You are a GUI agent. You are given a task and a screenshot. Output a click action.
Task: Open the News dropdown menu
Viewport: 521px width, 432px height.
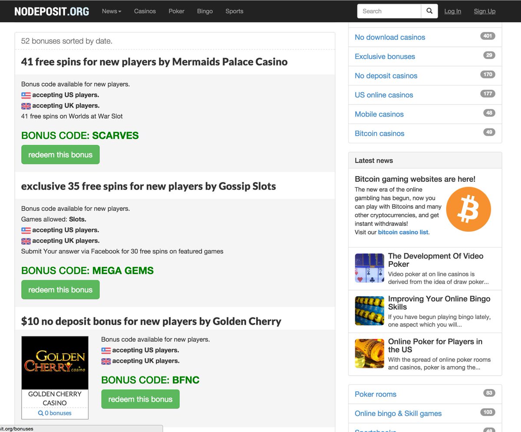point(112,11)
